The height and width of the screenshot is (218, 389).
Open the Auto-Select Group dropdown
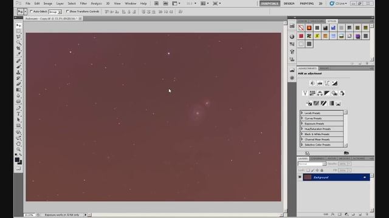pos(55,12)
